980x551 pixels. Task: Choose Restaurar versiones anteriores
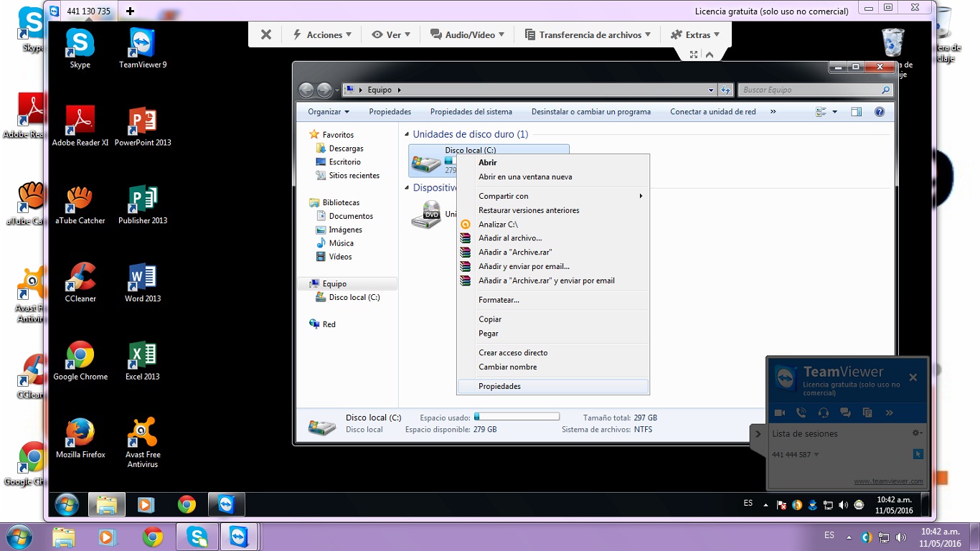(552, 210)
